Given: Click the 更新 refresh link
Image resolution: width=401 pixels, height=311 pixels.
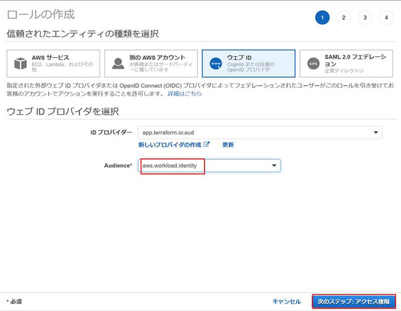Looking at the screenshot, I should 228,145.
